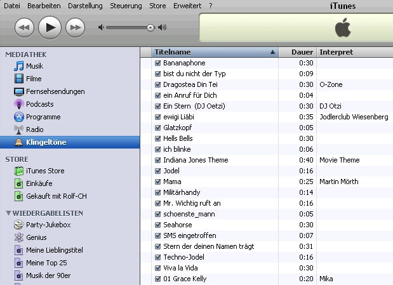Open the Musik der 90er playlist icon
This screenshot has width=393, height=285.
(x=19, y=275)
